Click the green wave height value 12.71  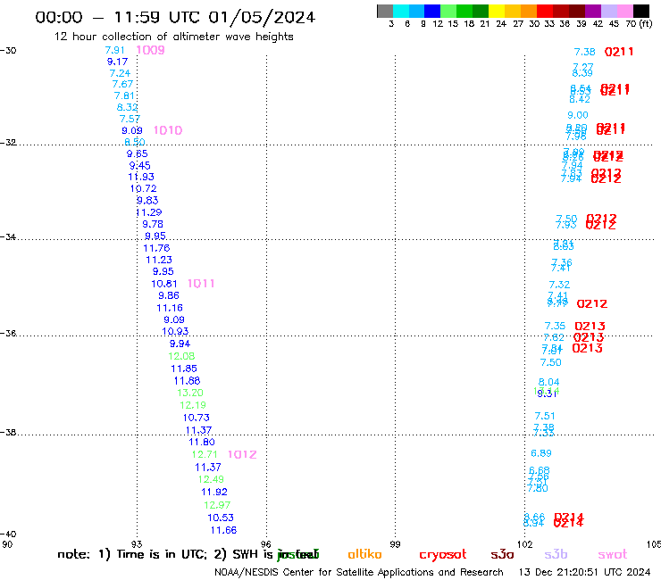tap(205, 454)
